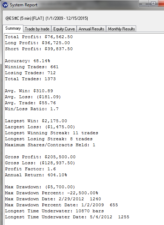Maximize the System Report window
164x225 pixels.
pyautogui.click(x=153, y=4)
